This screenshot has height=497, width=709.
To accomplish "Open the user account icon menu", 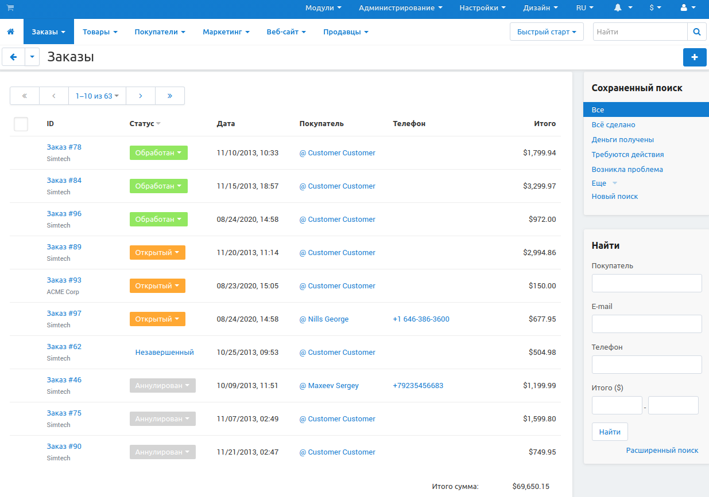I will click(687, 8).
